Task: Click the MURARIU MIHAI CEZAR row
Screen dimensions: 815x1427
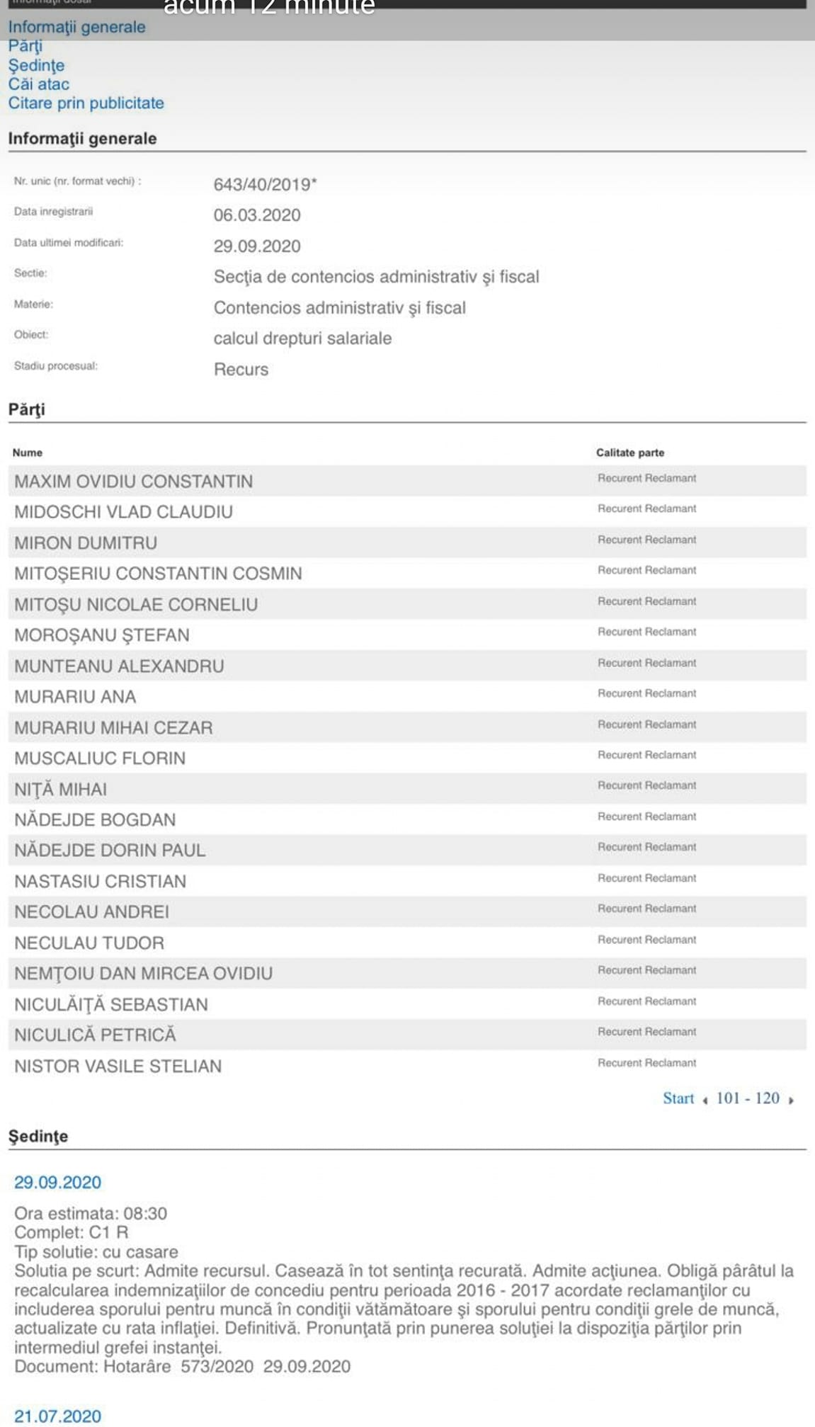Action: click(407, 727)
